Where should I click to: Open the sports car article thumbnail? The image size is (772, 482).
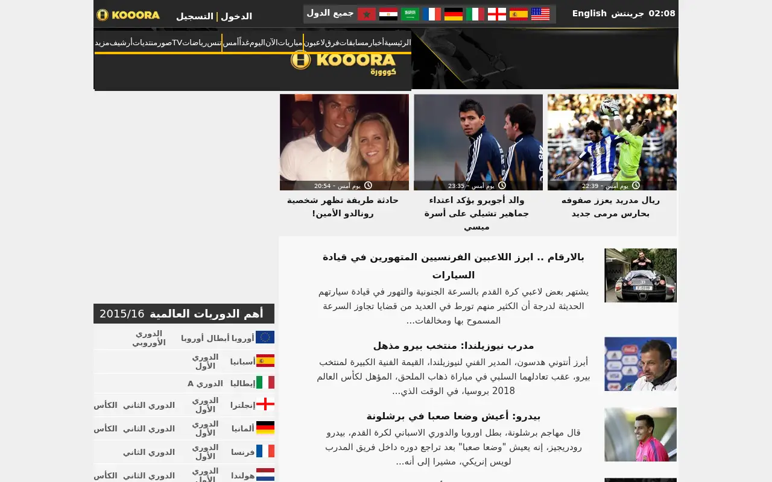641,275
